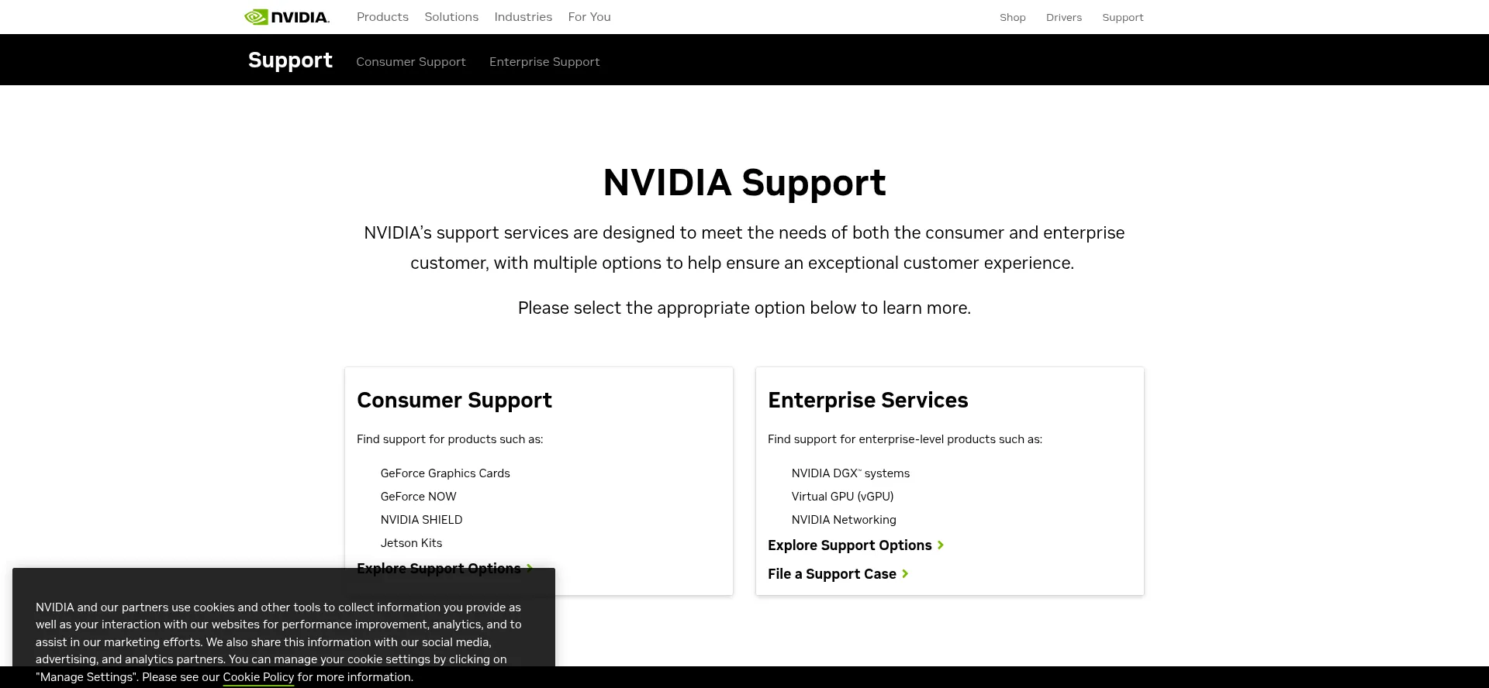The height and width of the screenshot is (688, 1489).
Task: Switch to Consumer Support tab
Action: click(411, 62)
